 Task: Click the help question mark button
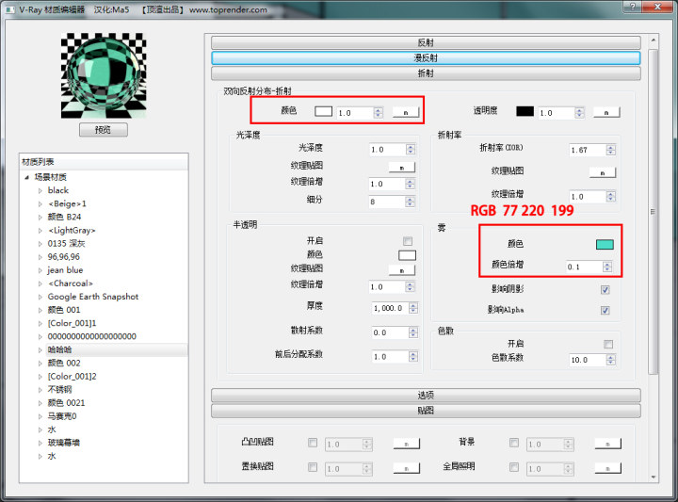point(633,6)
